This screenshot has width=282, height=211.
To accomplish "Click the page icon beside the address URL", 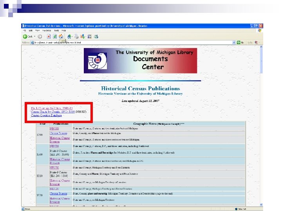I will click(x=33, y=43).
